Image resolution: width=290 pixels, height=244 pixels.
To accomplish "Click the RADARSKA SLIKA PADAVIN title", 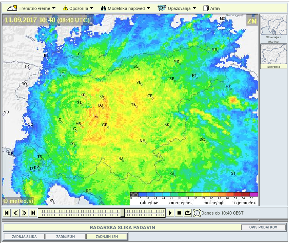I will pos(122,227).
